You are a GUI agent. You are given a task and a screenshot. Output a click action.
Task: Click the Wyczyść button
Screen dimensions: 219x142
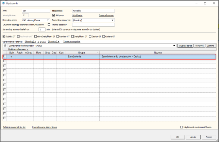tap(199, 46)
